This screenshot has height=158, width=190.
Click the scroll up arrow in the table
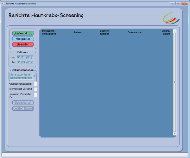pyautogui.click(x=175, y=31)
